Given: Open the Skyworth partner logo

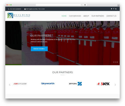Looking at the screenshot, I should 48,83.
